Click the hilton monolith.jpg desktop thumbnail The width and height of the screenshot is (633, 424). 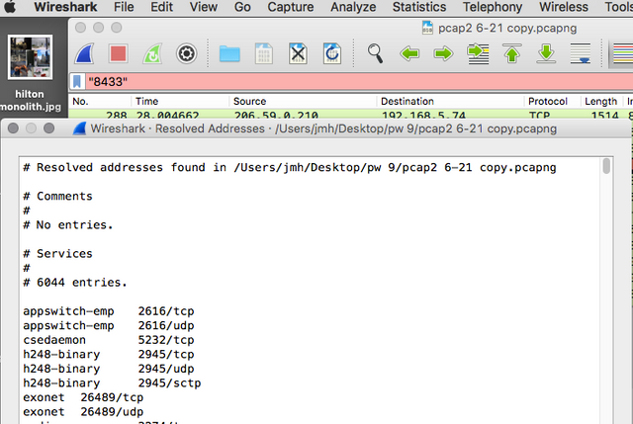pos(30,57)
